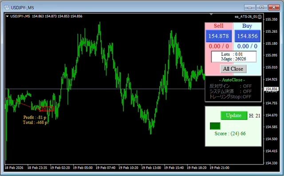The width and height of the screenshot is (284, 176).
Task: Click the Profit : -81 p label
Action: [x=35, y=117]
